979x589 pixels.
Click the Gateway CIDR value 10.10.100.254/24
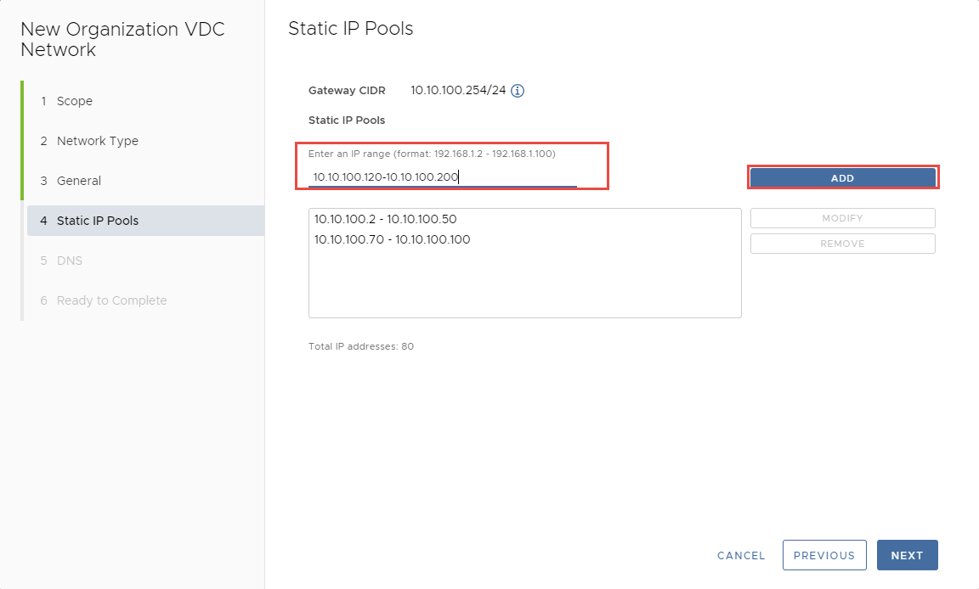[458, 90]
